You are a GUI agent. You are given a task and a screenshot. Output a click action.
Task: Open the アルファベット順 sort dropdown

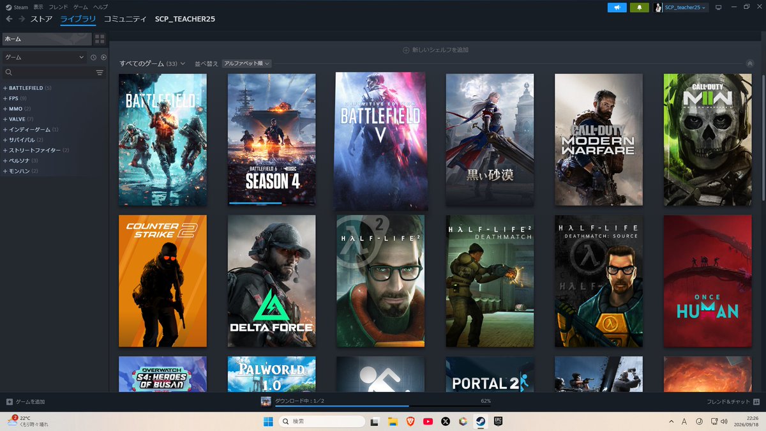(247, 64)
